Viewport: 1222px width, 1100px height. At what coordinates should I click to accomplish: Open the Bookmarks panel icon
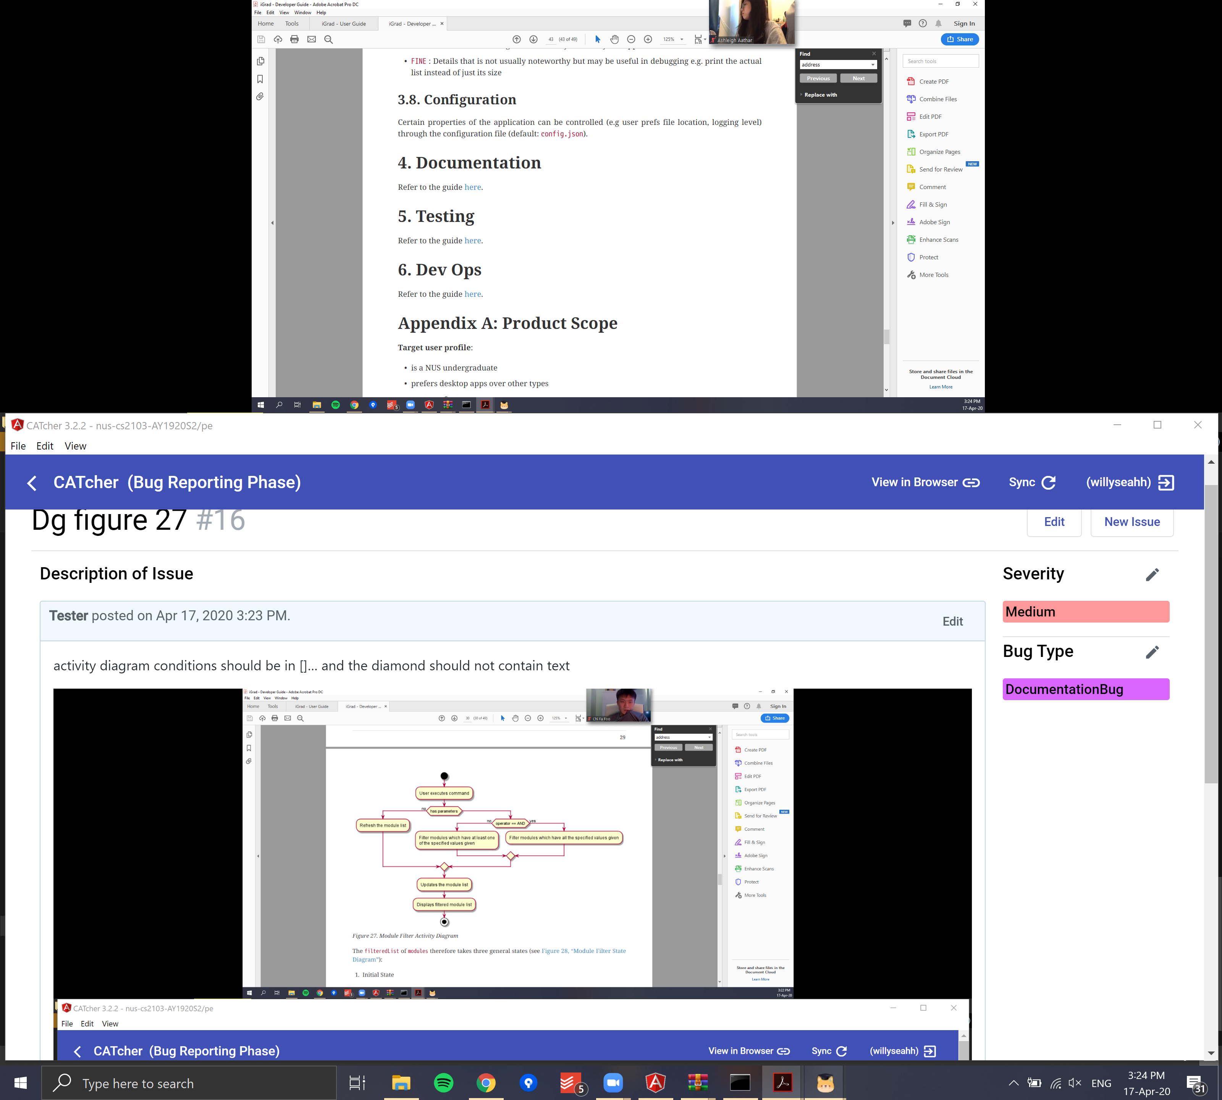click(x=260, y=79)
